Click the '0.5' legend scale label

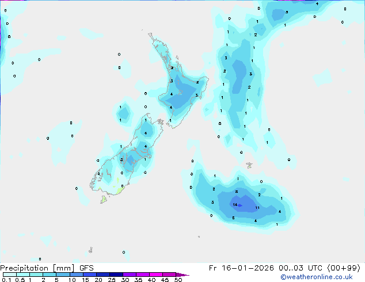20,280
